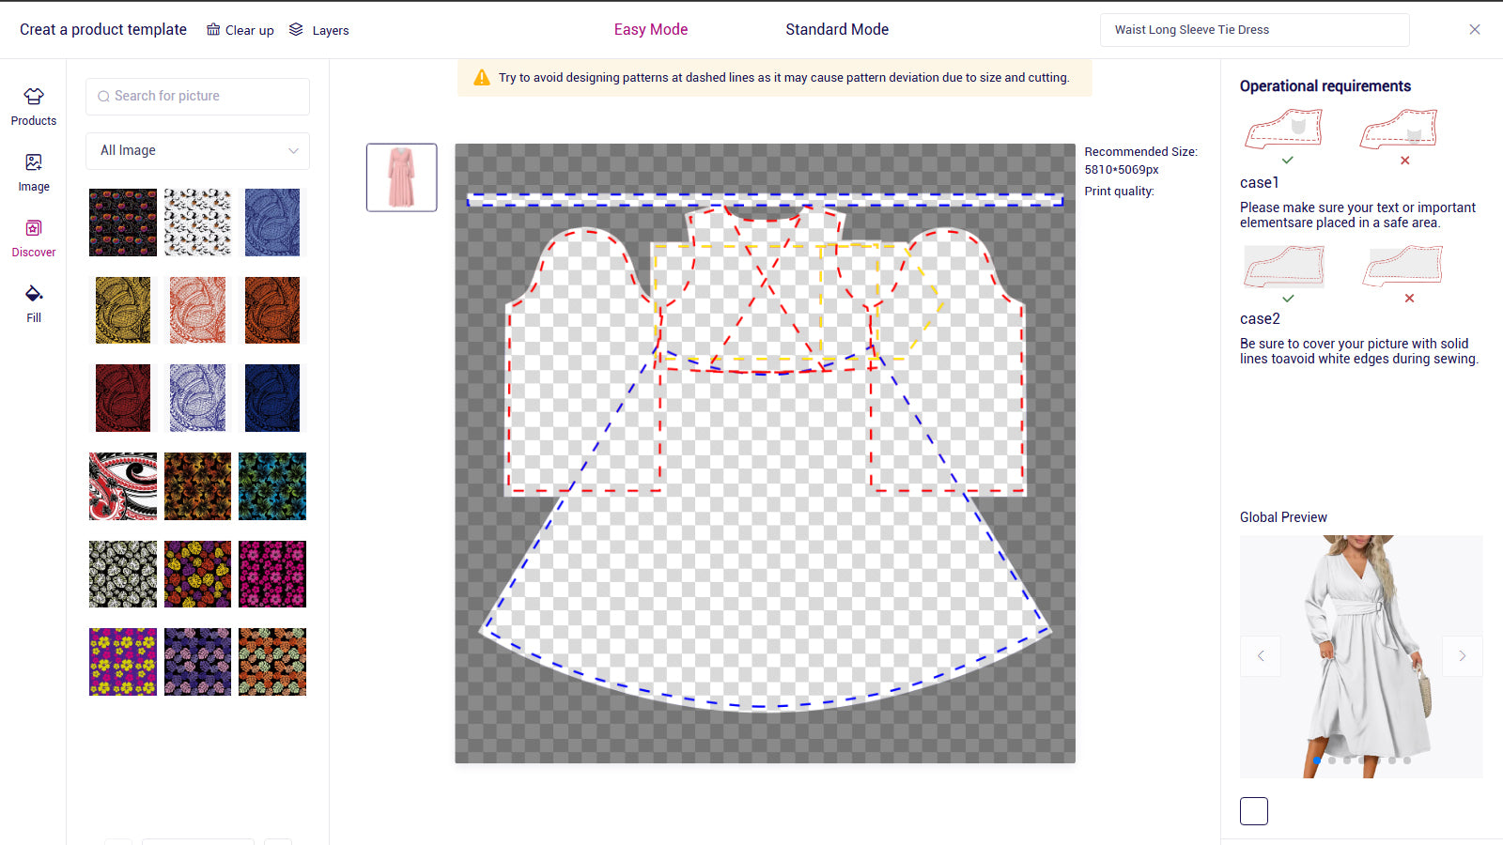
Task: Show the next Global Preview image
Action: tap(1462, 655)
